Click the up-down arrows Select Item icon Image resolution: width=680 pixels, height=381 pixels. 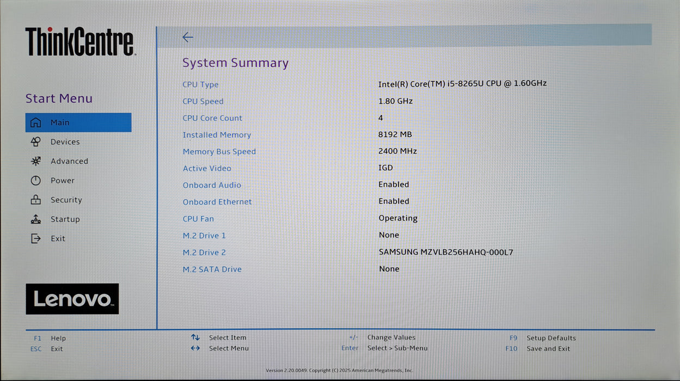click(195, 337)
